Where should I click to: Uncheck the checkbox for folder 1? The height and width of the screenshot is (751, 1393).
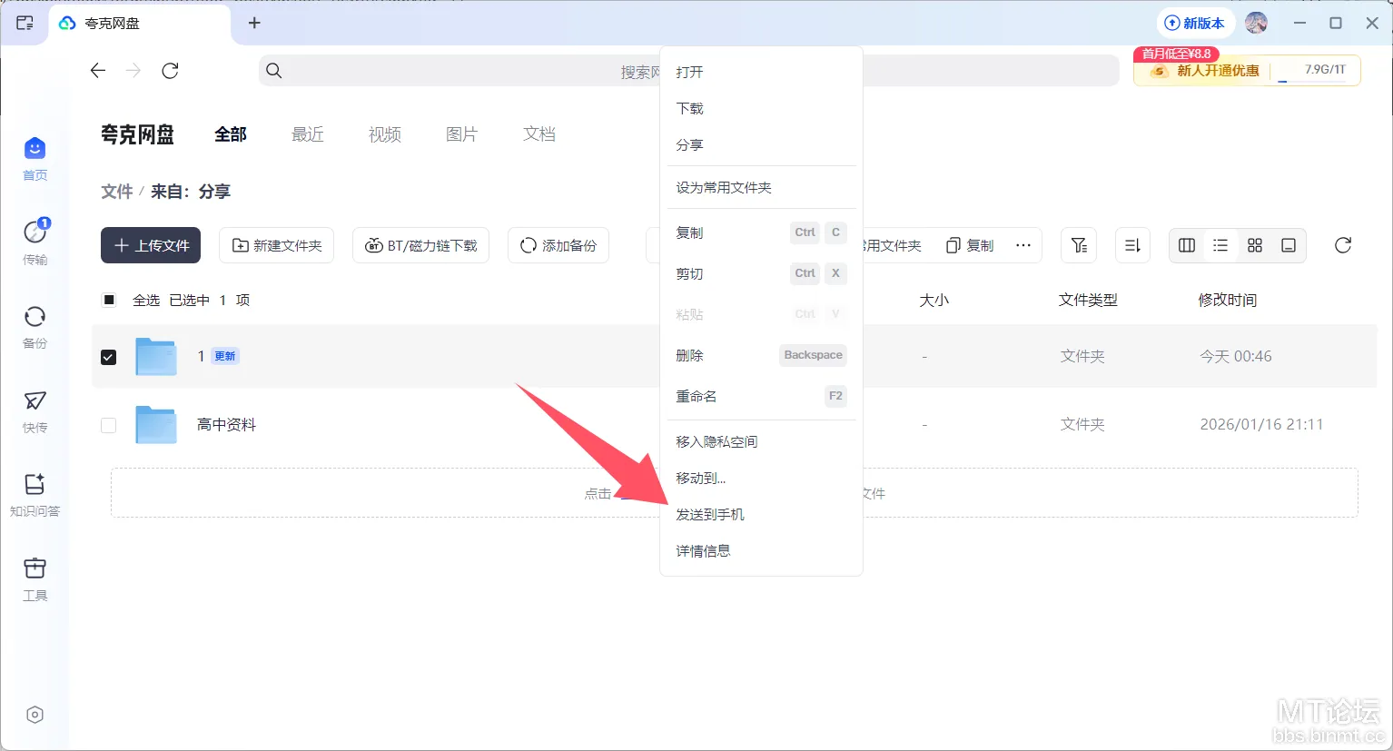tap(109, 357)
